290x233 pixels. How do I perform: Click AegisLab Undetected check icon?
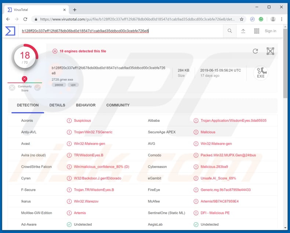click(196, 225)
